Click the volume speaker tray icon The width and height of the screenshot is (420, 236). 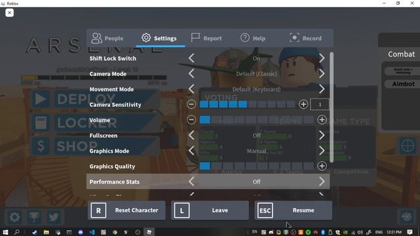pos(360,232)
